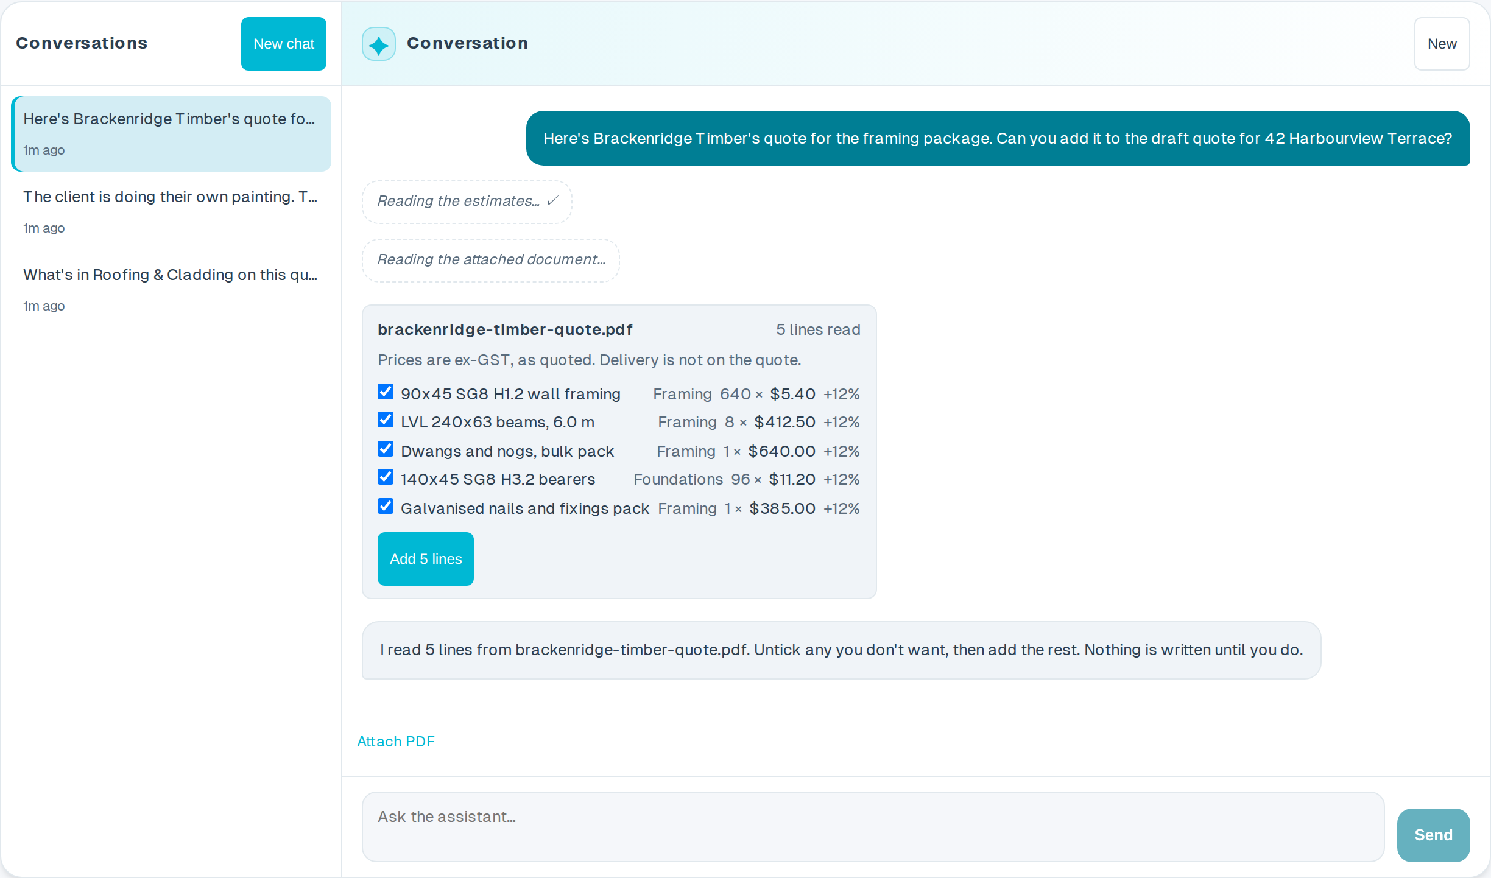Click the $5.40 unit price
Image resolution: width=1491 pixels, height=878 pixels.
792,395
